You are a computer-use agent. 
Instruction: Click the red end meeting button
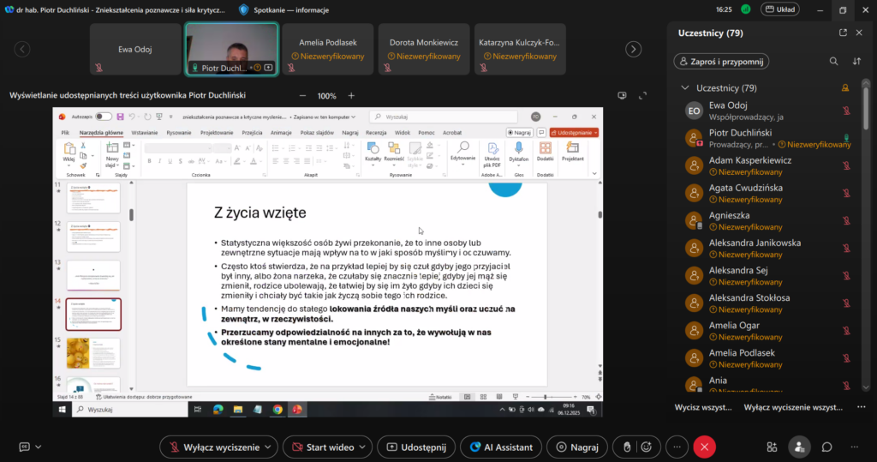click(704, 447)
